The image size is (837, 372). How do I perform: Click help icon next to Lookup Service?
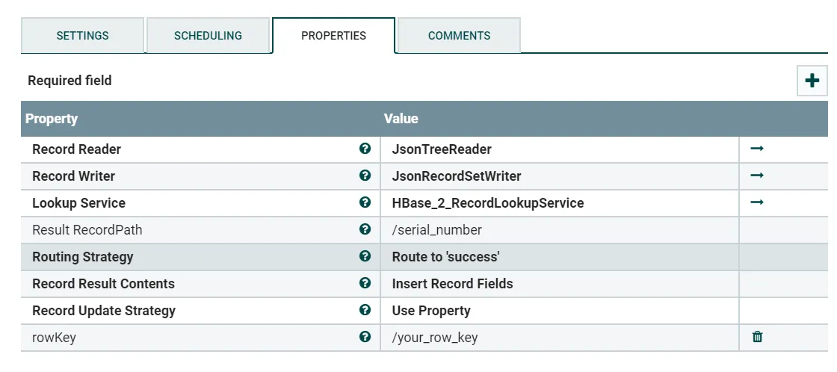(x=365, y=202)
